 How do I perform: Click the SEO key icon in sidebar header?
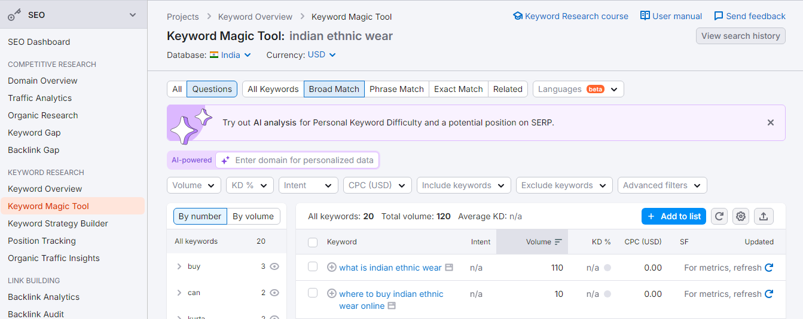click(x=14, y=15)
